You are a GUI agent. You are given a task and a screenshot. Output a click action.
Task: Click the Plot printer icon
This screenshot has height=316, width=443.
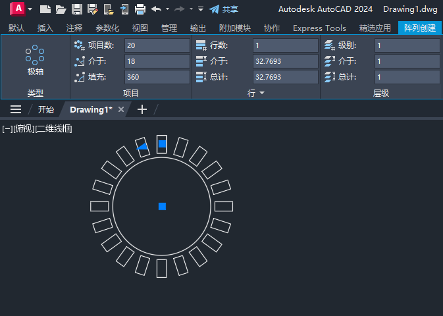coord(140,9)
